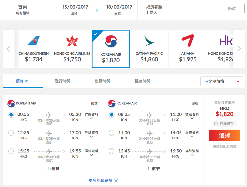Image resolution: width=247 pixels, height=187 pixels.
Task: Open 機票細則及備註 link
Action: 224,146
